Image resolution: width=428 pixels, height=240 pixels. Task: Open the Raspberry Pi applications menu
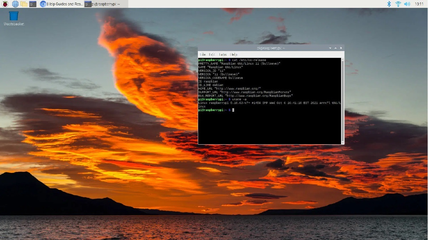[x=5, y=4]
